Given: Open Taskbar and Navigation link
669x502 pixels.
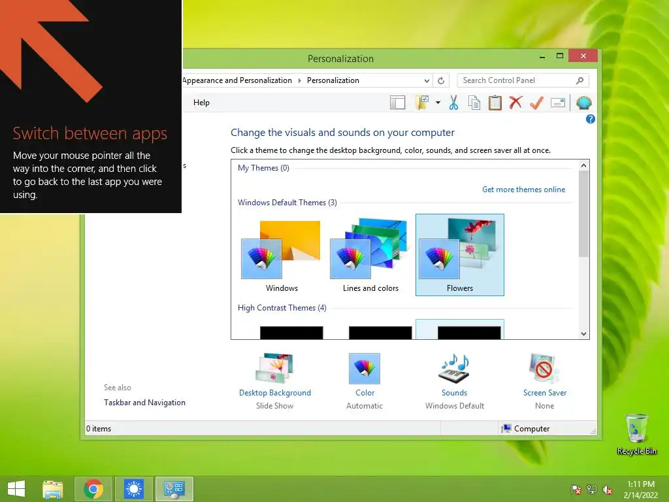Looking at the screenshot, I should click(144, 403).
